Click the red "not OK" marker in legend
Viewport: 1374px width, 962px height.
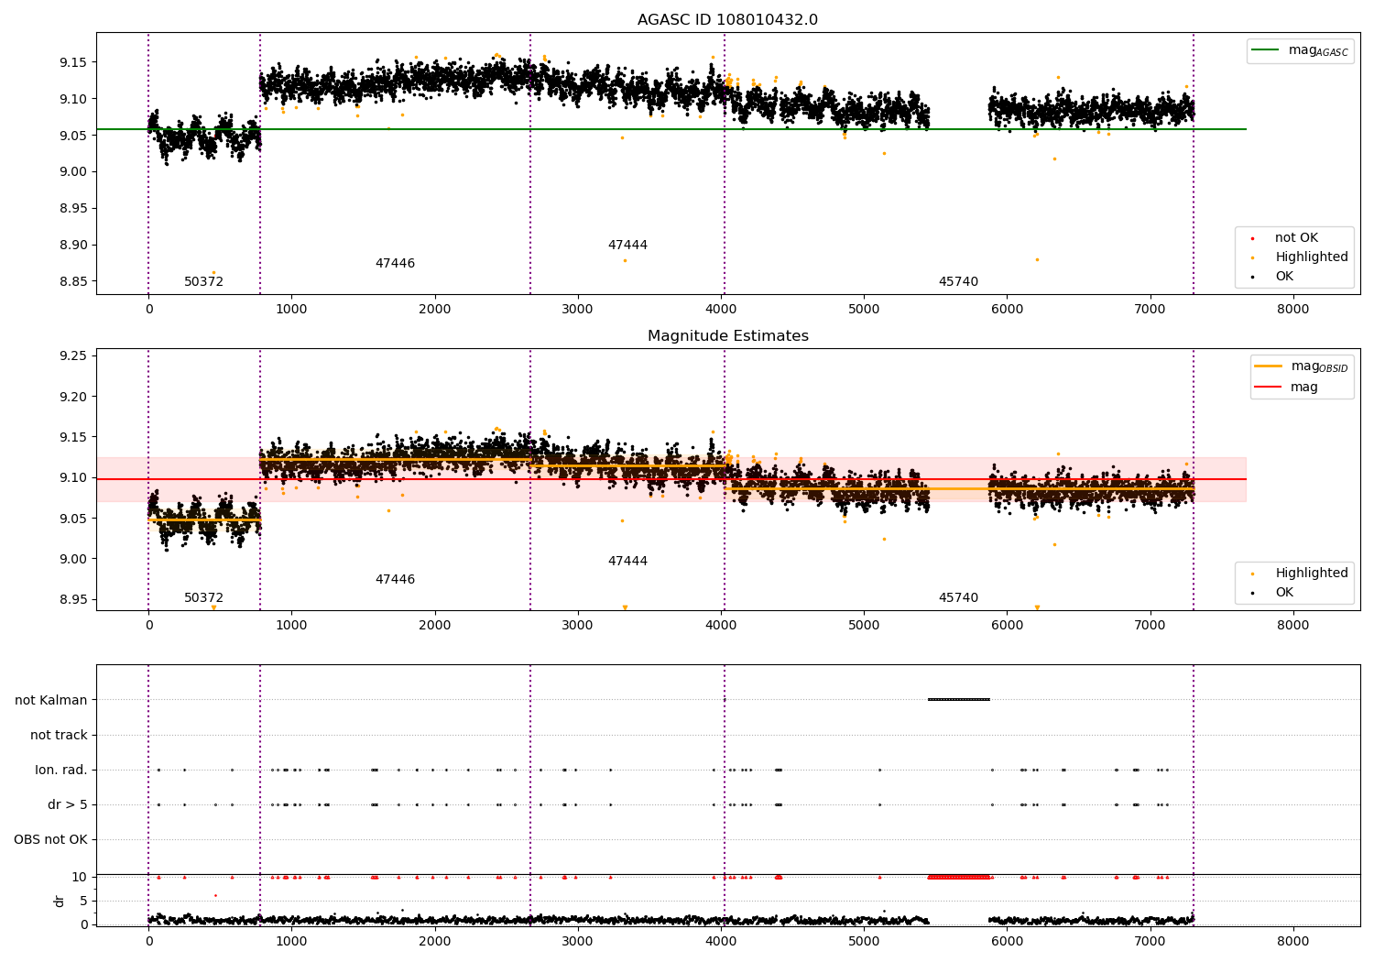(1253, 238)
